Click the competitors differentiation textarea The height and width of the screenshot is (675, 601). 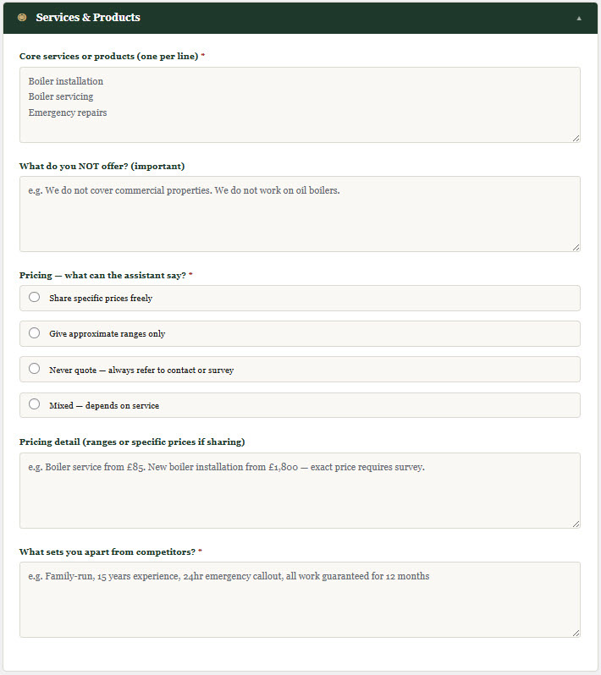[x=300, y=599]
